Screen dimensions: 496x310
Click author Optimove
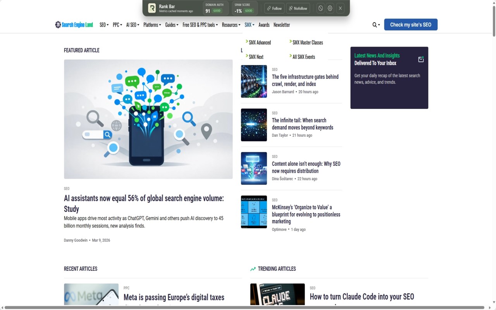[x=279, y=229]
